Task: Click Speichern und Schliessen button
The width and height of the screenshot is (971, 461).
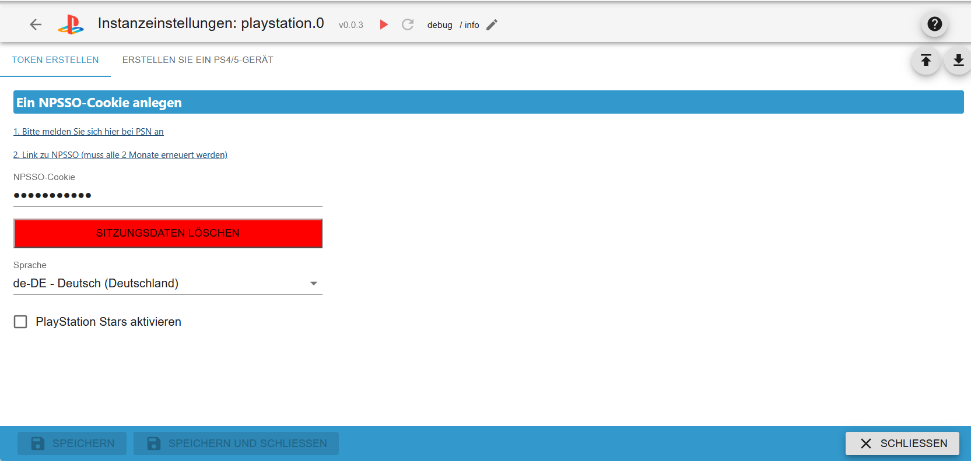Action: (x=236, y=444)
